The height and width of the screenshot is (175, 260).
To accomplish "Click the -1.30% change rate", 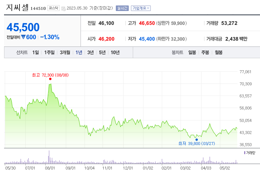I will coord(50,37).
